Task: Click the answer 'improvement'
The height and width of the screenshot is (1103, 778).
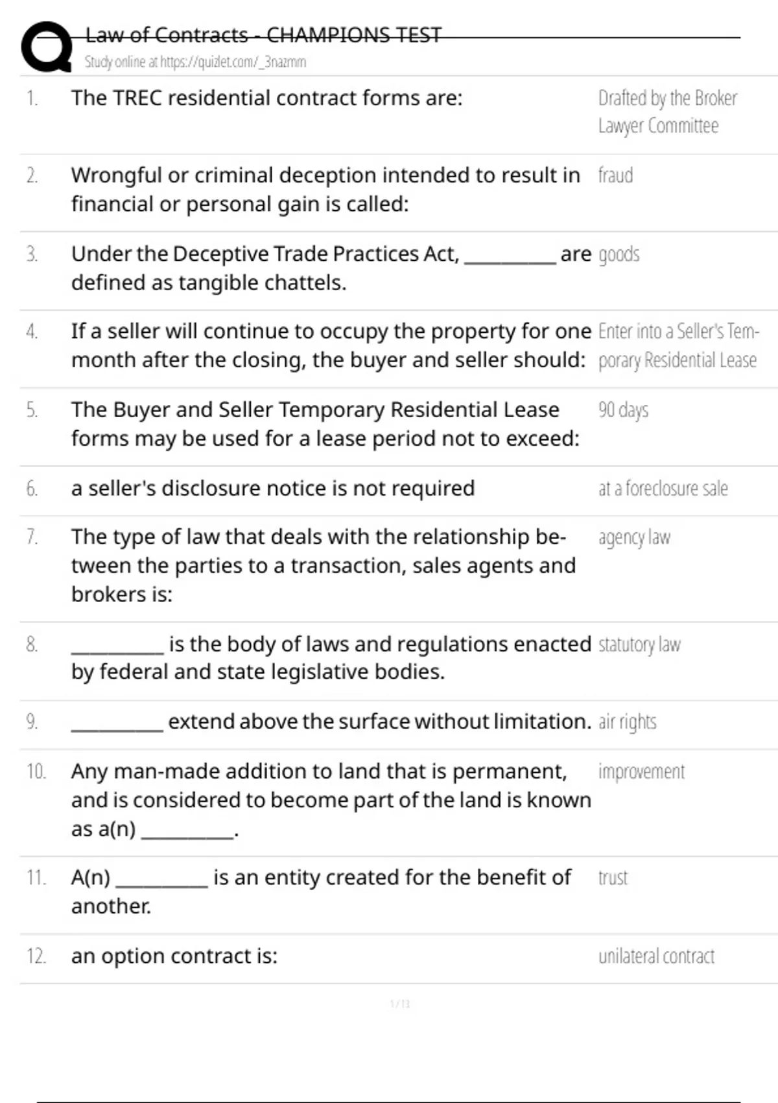Action: click(x=641, y=771)
